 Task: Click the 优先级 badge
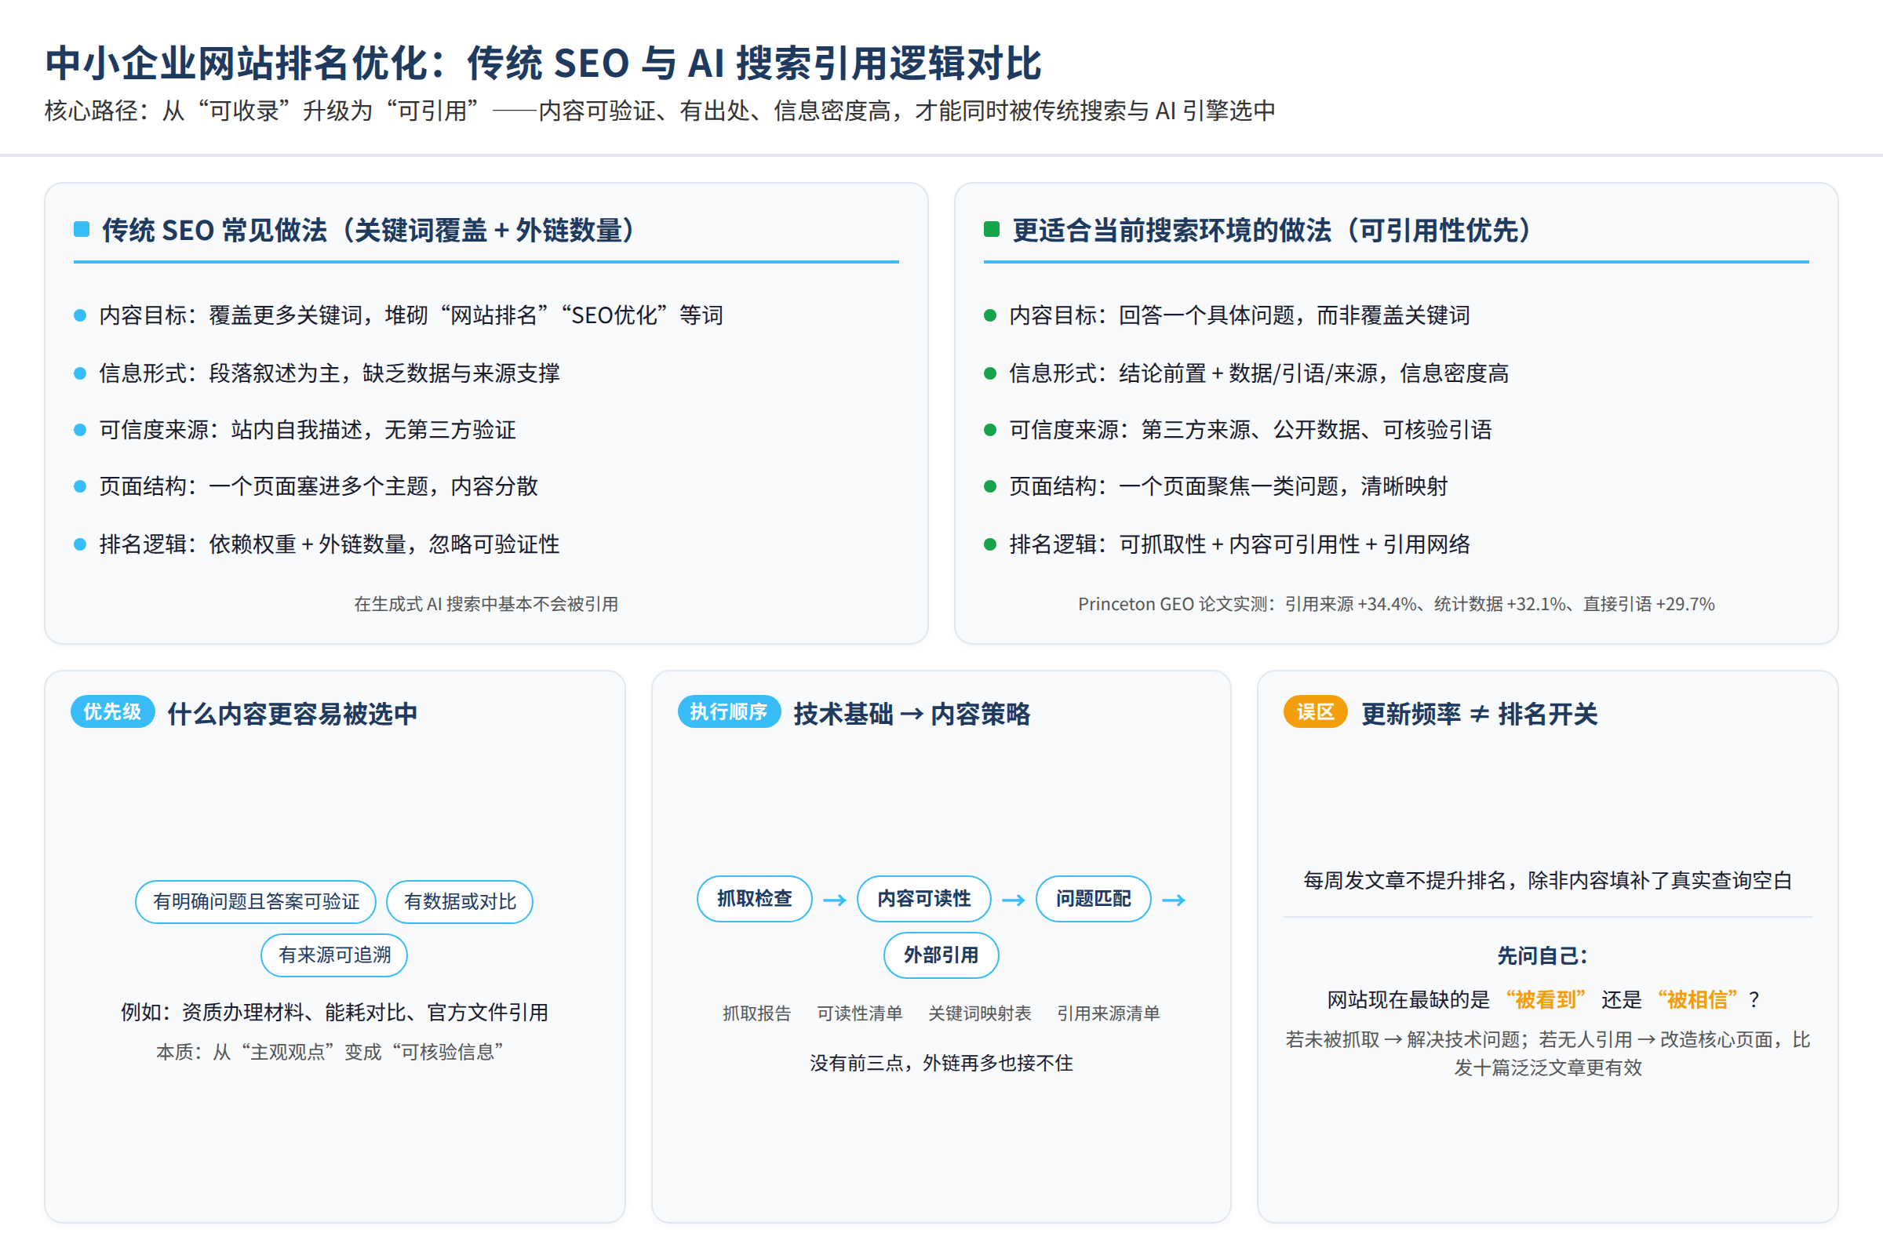click(x=112, y=711)
